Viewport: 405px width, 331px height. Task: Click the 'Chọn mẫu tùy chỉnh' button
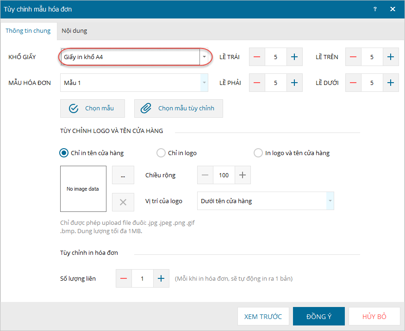point(178,108)
